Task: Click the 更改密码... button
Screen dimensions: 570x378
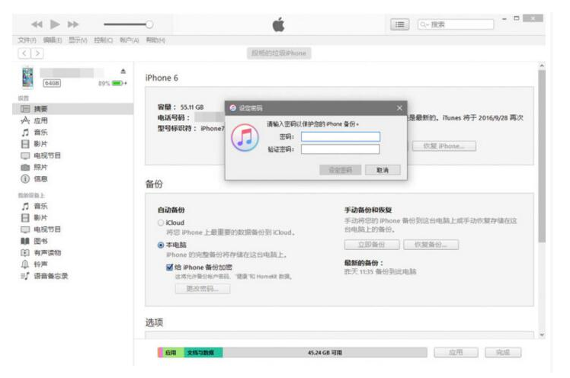Action: [203, 289]
